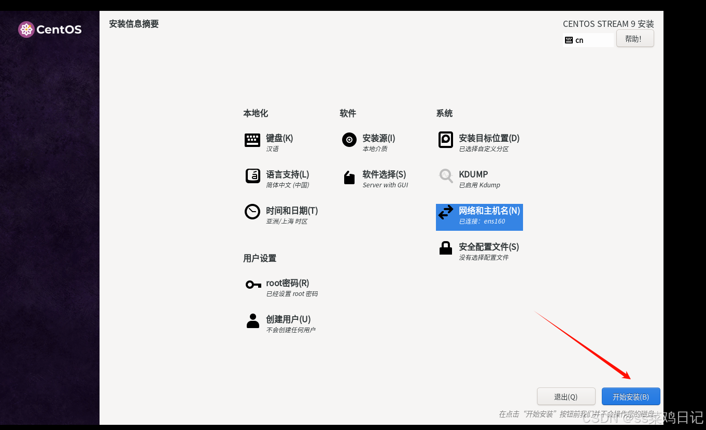Click the '不会创建任何用户' status text
The image size is (706, 430).
[x=291, y=330]
